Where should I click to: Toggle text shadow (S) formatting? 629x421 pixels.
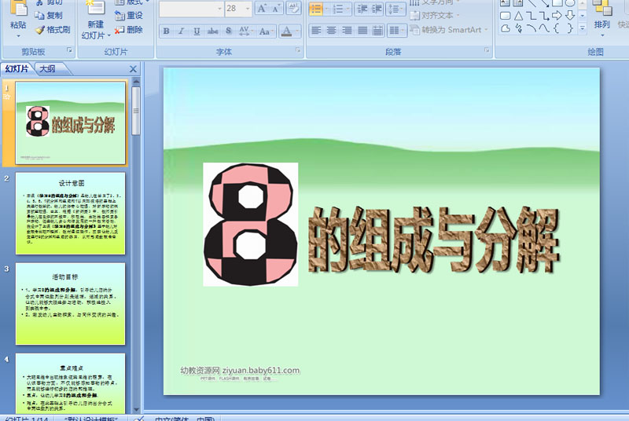(x=228, y=31)
